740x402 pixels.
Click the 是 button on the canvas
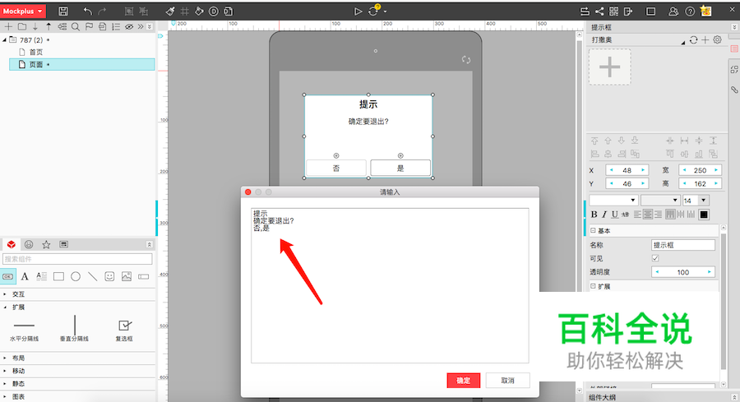coord(400,168)
